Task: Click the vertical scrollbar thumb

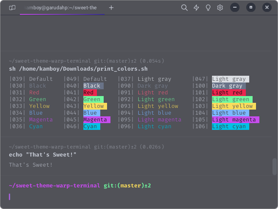Action: tap(275, 167)
